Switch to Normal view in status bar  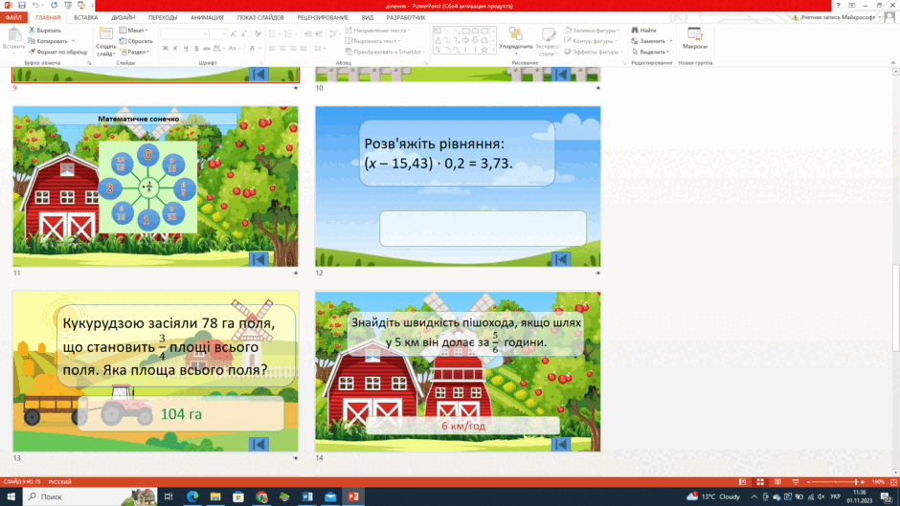coord(742,482)
